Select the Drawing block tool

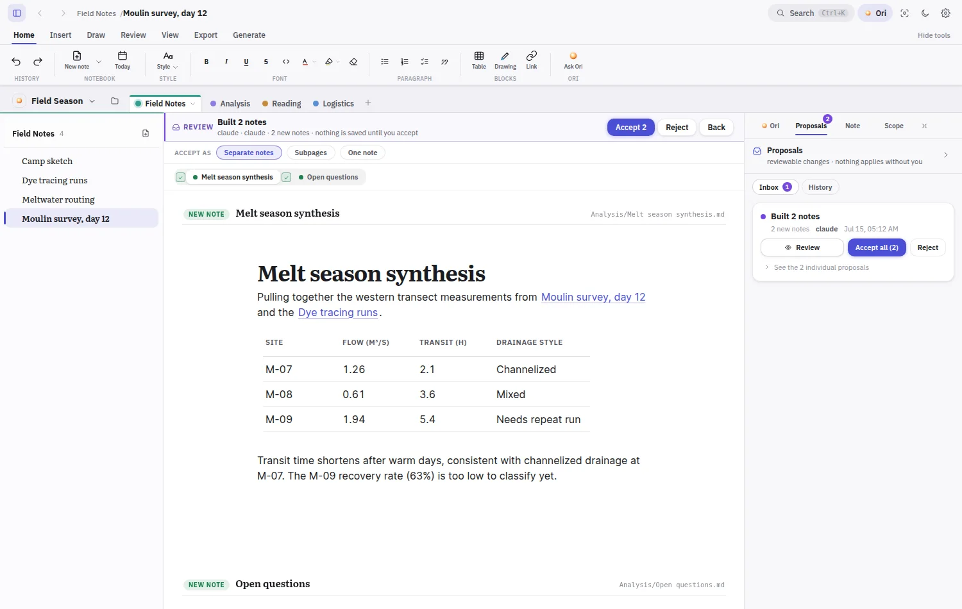coord(505,60)
